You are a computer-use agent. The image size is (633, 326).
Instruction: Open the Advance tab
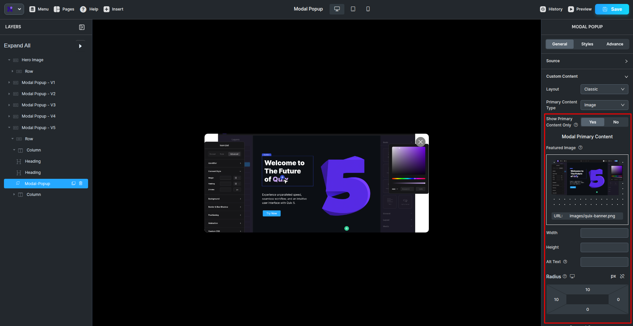(615, 44)
